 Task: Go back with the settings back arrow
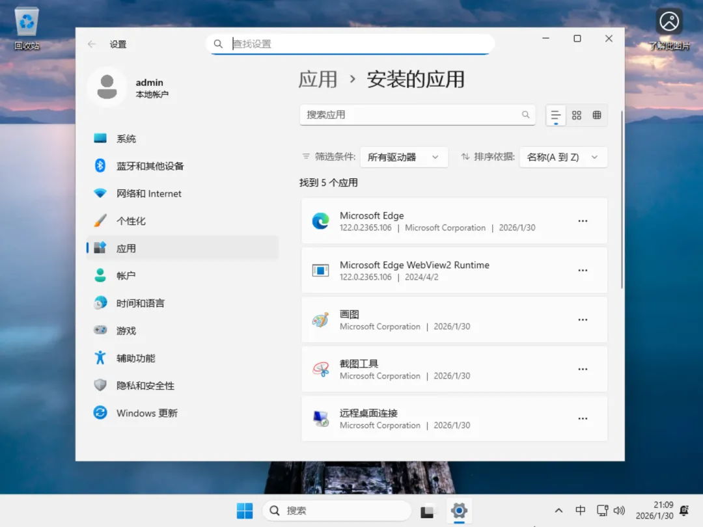coord(92,44)
